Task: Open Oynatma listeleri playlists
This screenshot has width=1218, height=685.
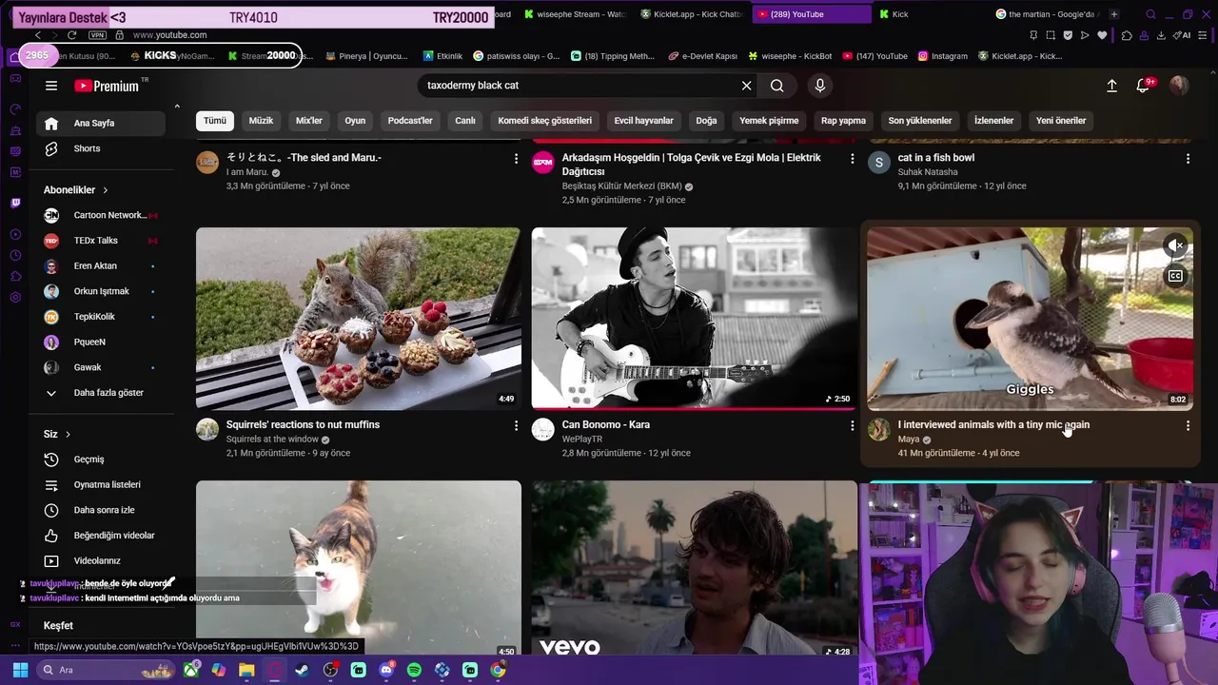Action: pos(103,484)
